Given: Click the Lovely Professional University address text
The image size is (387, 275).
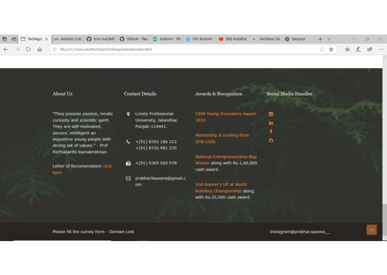Looking at the screenshot, I should coord(156,120).
